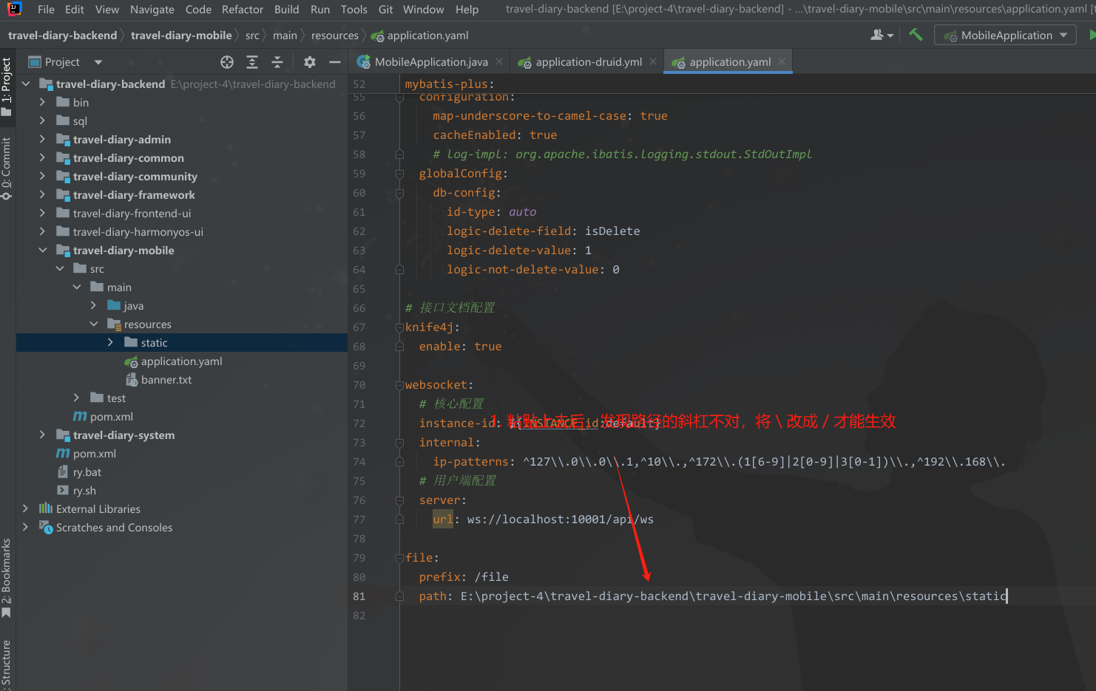Open the Git menu
The height and width of the screenshot is (691, 1096).
[385, 10]
